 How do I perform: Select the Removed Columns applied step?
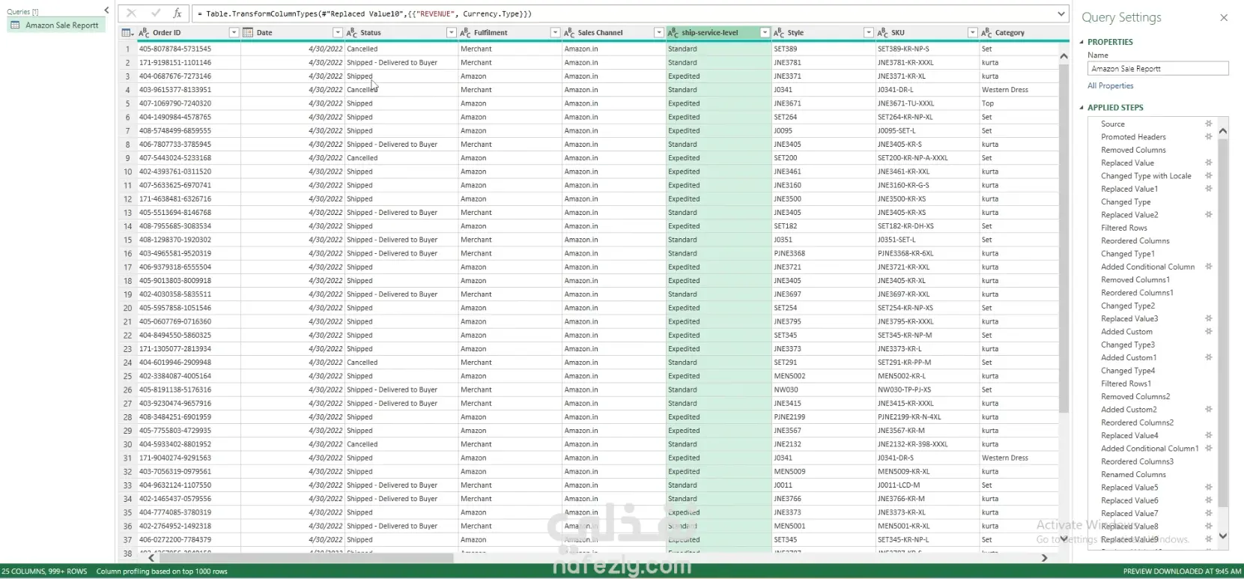(1133, 150)
